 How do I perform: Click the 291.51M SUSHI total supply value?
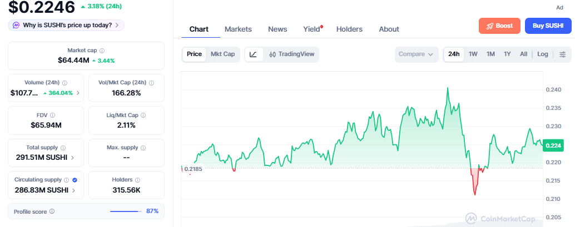coord(42,158)
